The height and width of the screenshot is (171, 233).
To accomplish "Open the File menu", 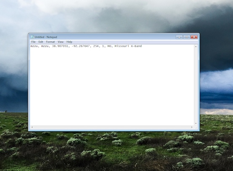I will pos(33,42).
